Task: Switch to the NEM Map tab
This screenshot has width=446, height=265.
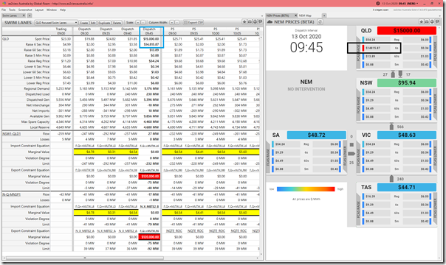Action: coord(305,15)
